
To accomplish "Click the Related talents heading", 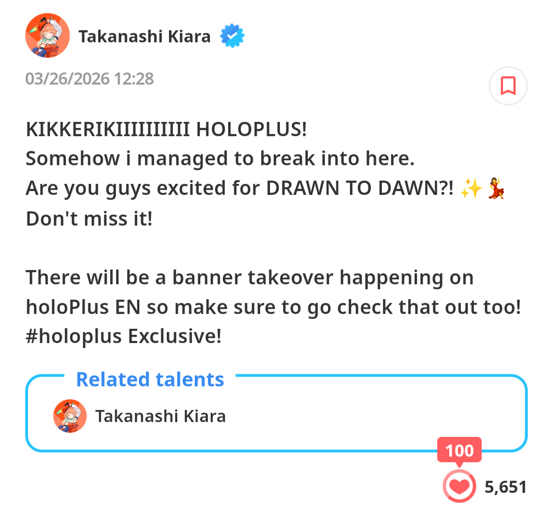I will click(x=150, y=379).
